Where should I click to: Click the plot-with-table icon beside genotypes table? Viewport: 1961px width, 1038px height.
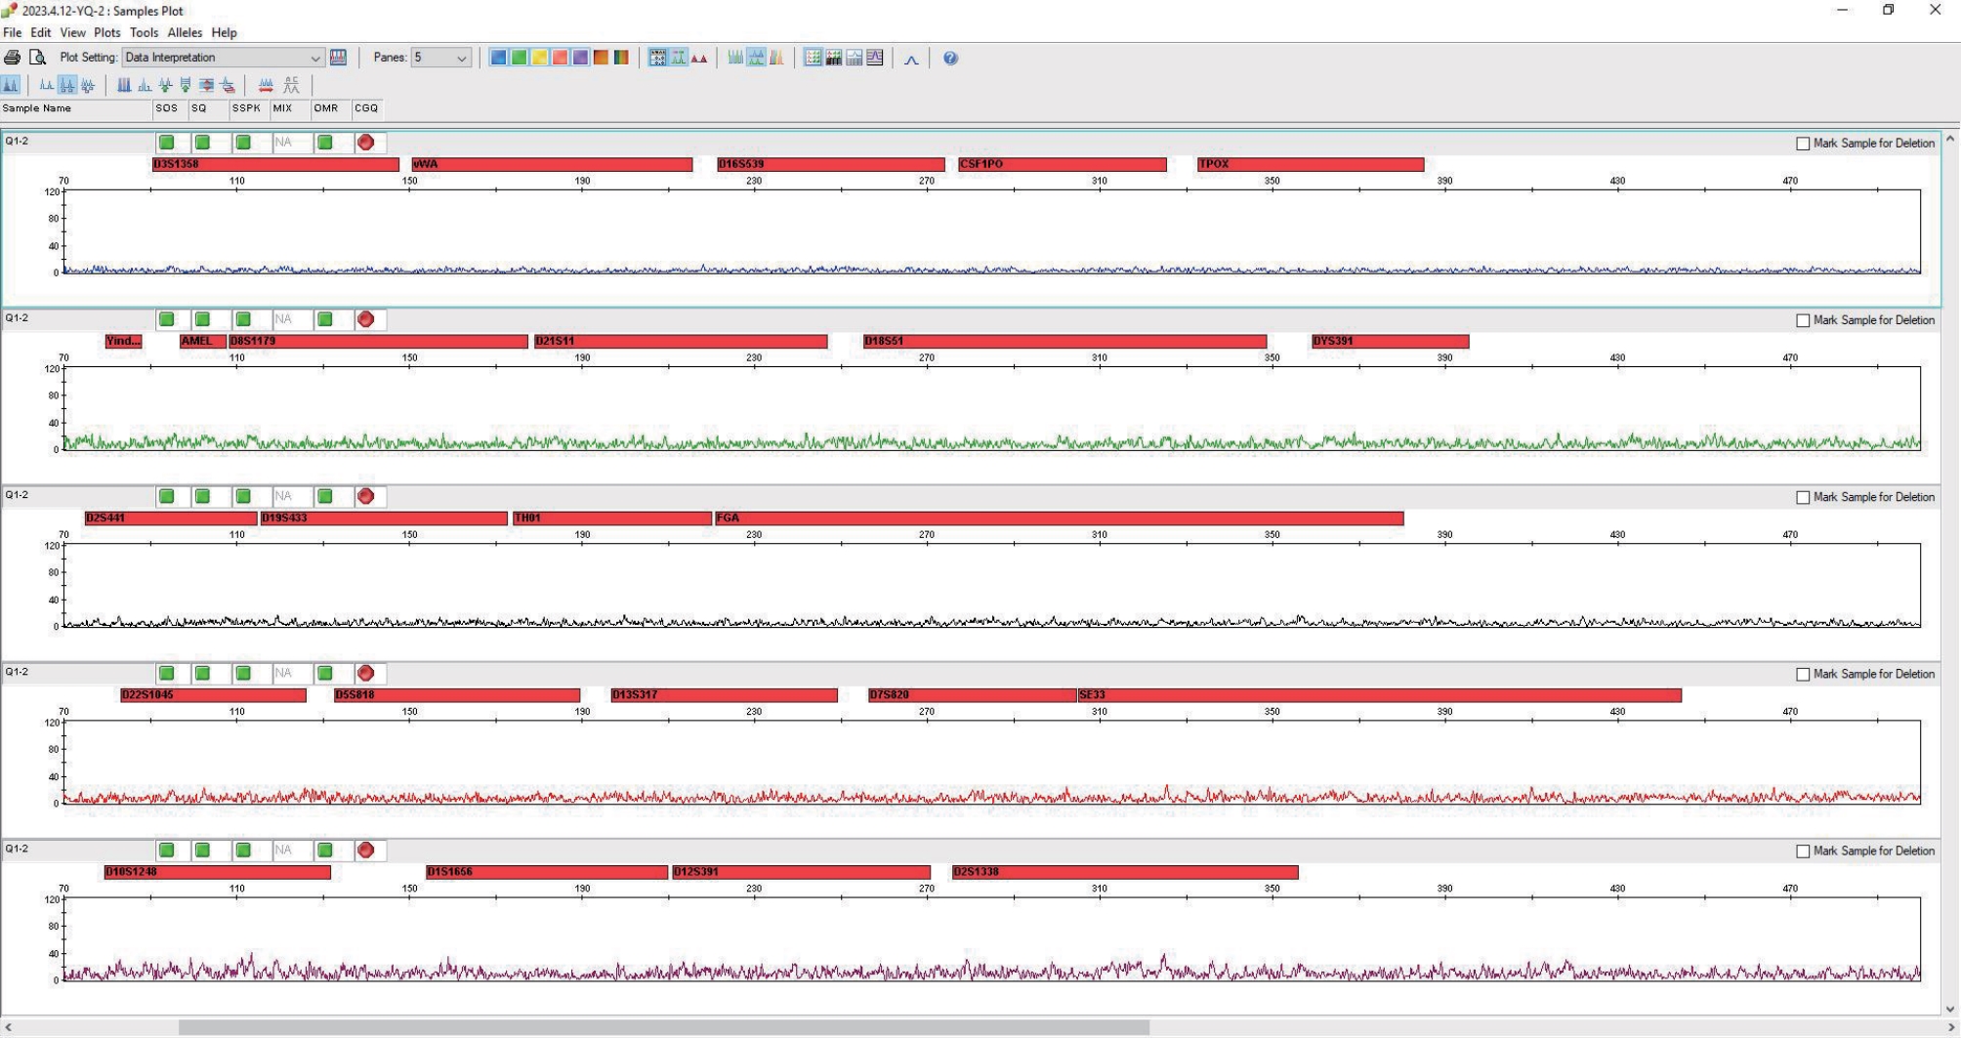pos(854,58)
